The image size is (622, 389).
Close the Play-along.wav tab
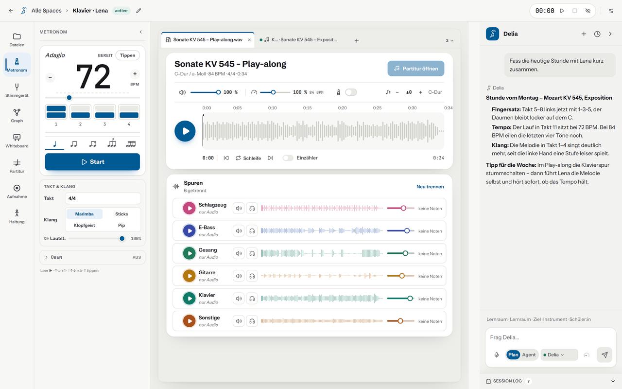(249, 40)
